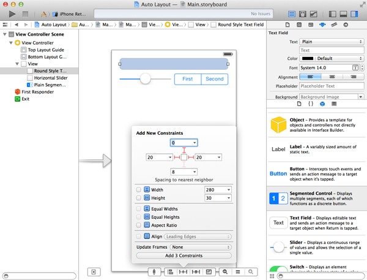This screenshot has height=280, width=367.
Task: Open the bottom spacing 8 dropdown
Action: 195,172
